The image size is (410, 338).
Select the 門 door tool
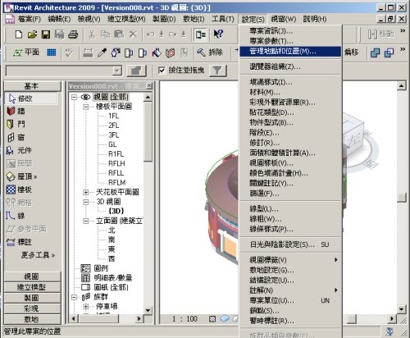(16, 124)
